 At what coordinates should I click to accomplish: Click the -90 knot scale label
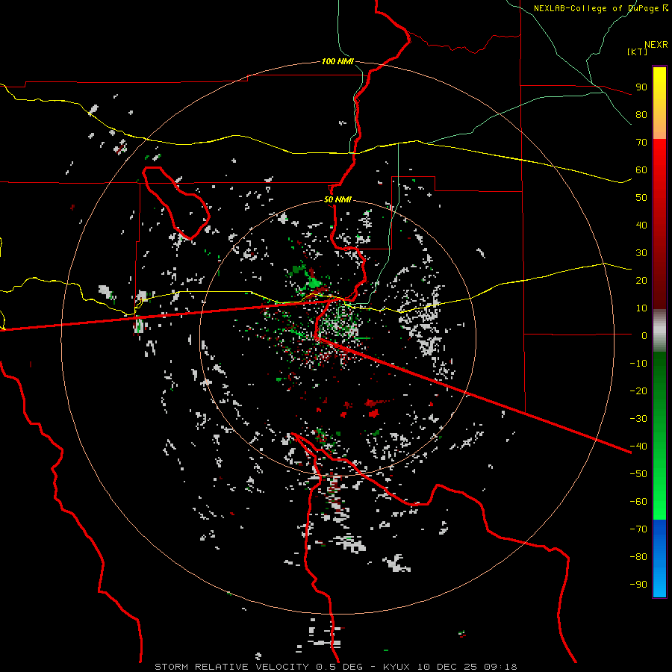(x=638, y=585)
